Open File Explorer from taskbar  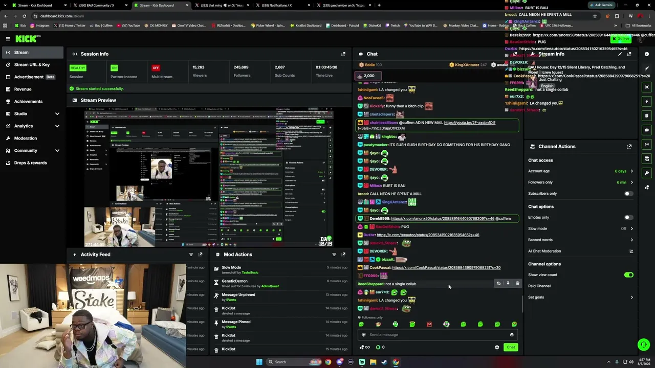373,362
